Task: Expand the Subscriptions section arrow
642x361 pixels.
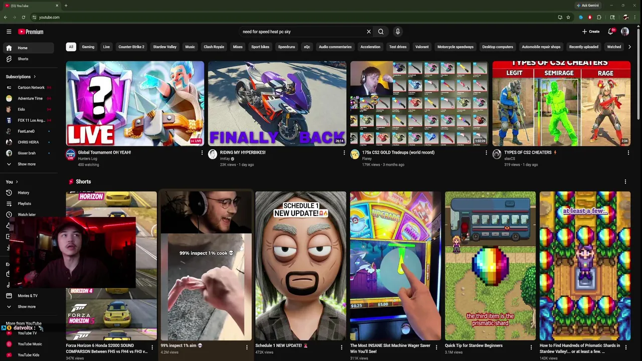Action: tap(35, 77)
